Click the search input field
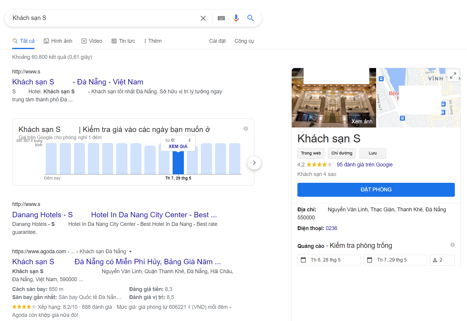The image size is (467, 321). 104,18
